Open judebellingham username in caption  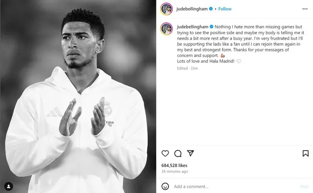click(x=193, y=27)
